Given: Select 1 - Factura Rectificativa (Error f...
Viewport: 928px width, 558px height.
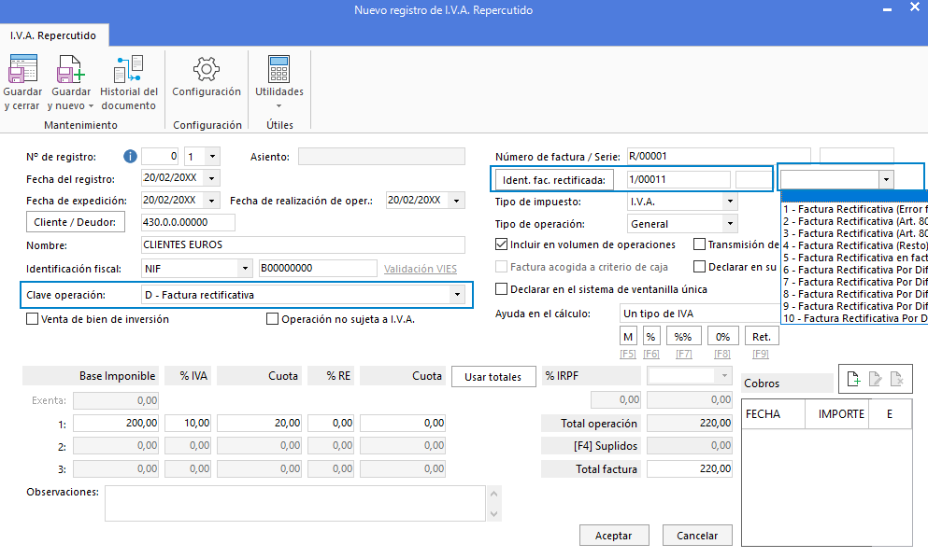Looking at the screenshot, I should (854, 209).
